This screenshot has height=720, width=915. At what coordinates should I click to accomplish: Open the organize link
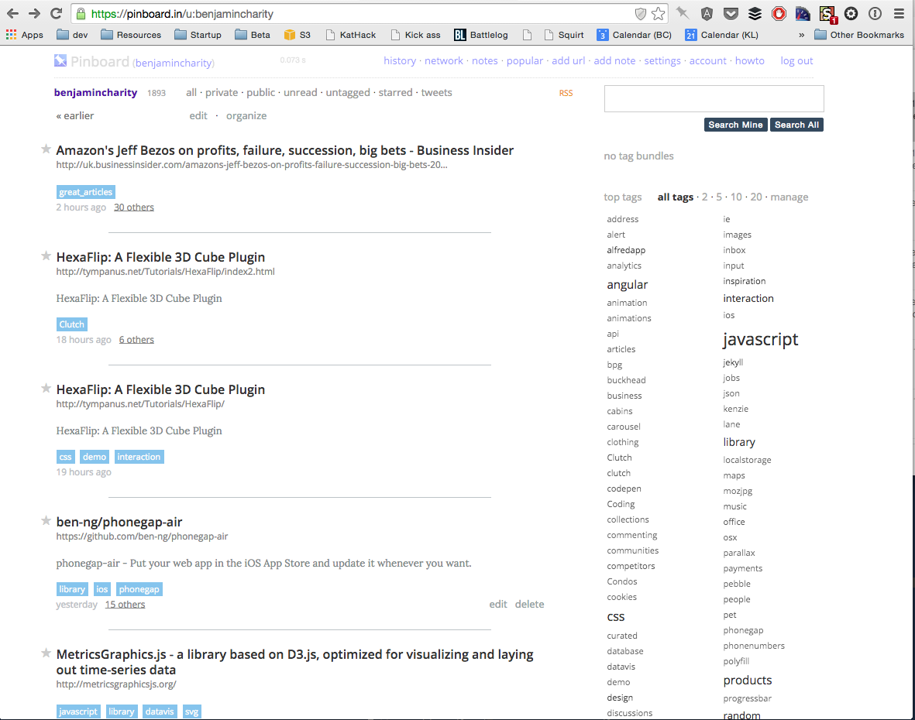pyautogui.click(x=246, y=115)
